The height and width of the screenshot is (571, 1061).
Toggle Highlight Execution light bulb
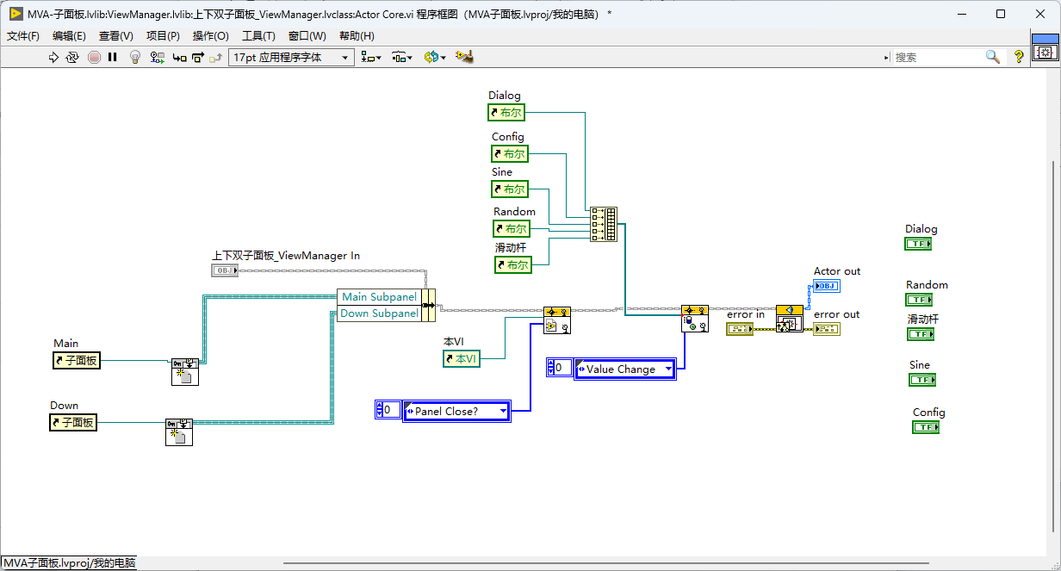tap(135, 57)
